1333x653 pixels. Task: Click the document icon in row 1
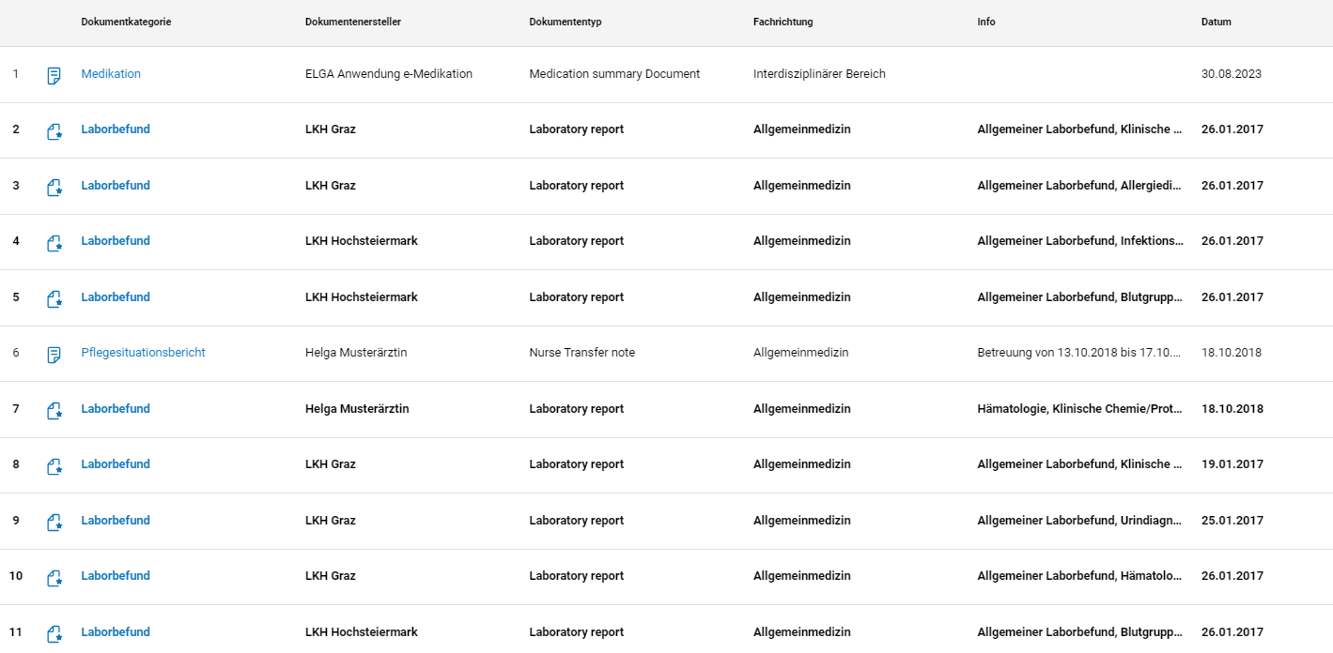point(54,75)
